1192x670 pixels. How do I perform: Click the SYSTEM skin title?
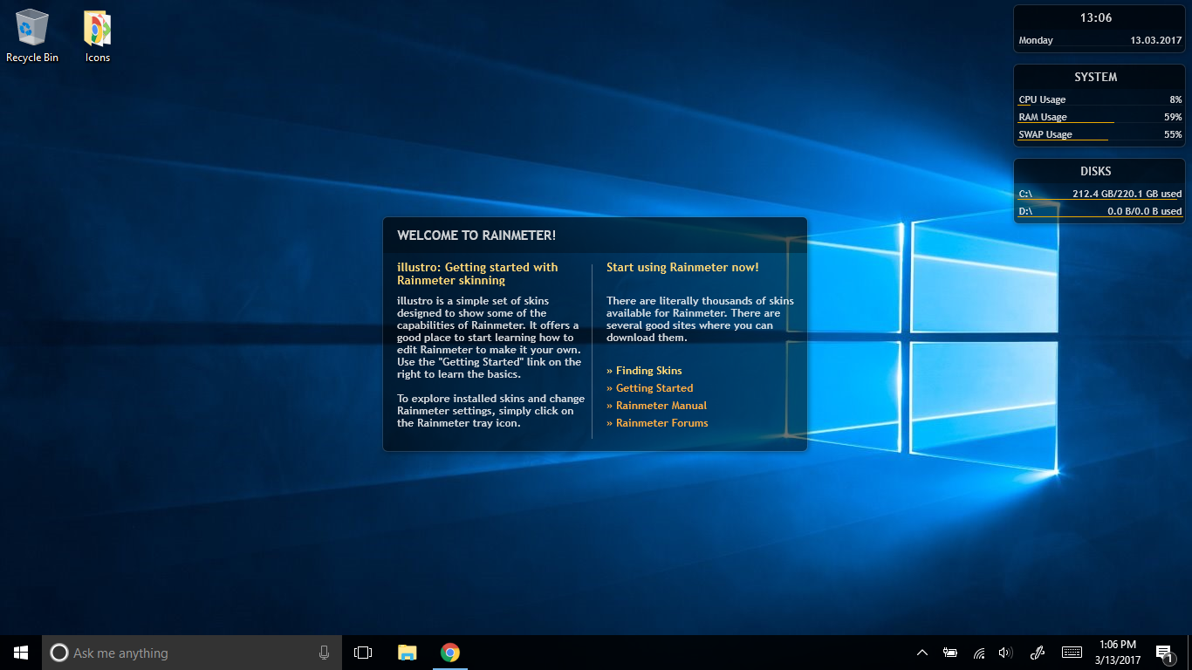pos(1096,77)
